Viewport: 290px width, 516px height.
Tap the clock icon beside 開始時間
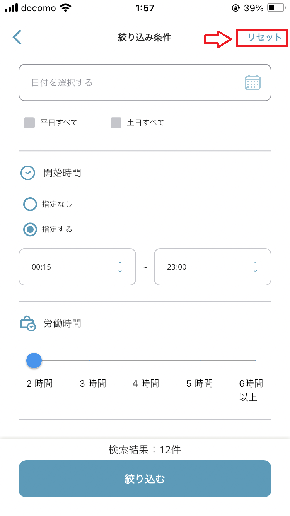pos(28,173)
